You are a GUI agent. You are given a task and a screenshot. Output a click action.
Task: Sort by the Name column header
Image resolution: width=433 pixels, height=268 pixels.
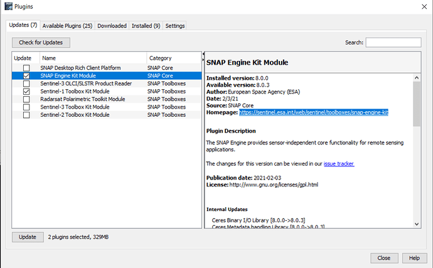point(93,58)
